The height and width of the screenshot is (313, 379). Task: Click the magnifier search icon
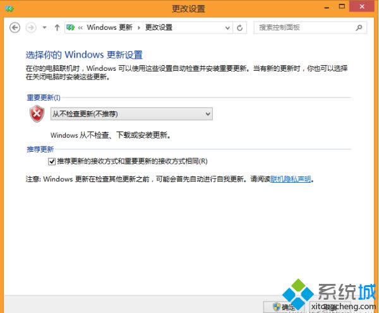359,28
